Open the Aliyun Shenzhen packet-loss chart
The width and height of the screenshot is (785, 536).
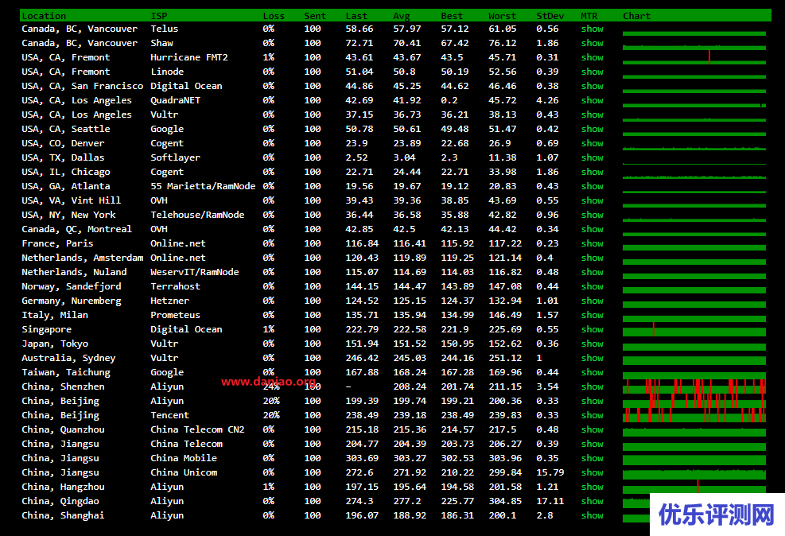pyautogui.click(x=694, y=386)
